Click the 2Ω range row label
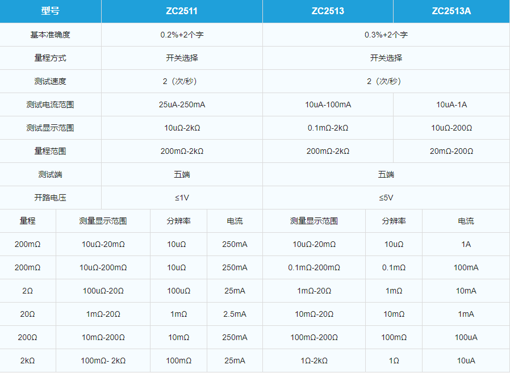This screenshot has width=510, height=373. pos(28,291)
